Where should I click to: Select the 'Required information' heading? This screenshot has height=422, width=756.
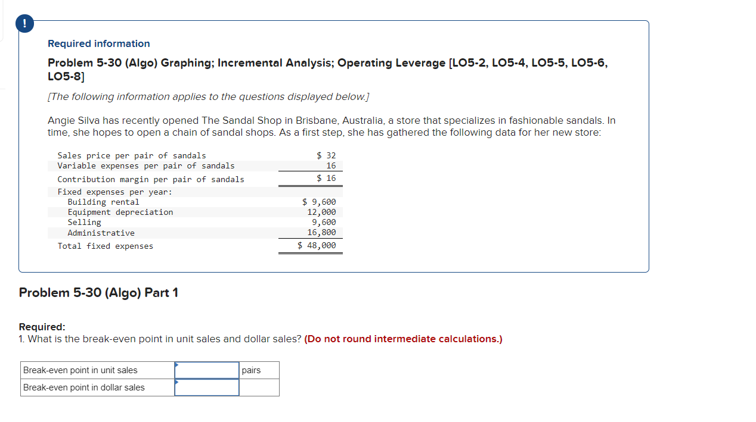98,43
